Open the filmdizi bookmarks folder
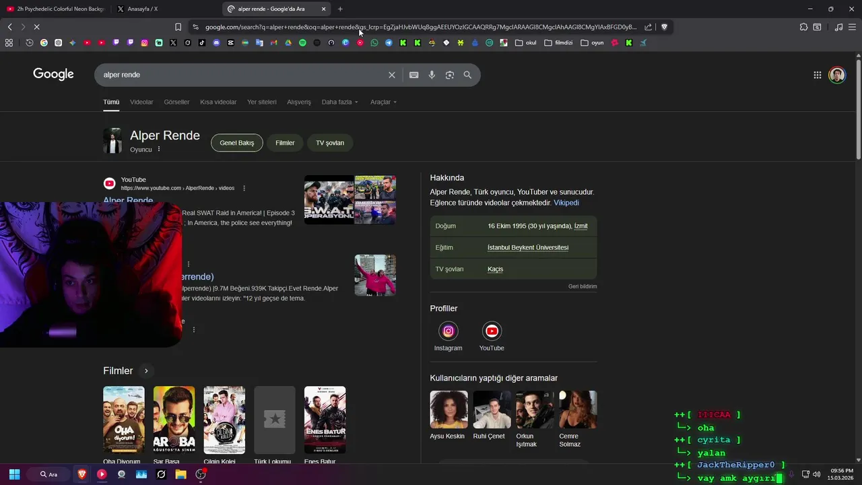This screenshot has width=862, height=485. tap(558, 42)
